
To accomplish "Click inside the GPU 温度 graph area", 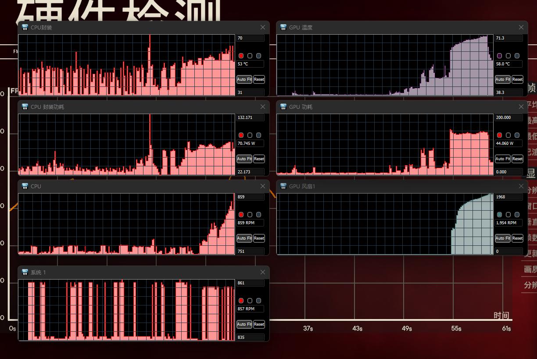I will 385,65.
